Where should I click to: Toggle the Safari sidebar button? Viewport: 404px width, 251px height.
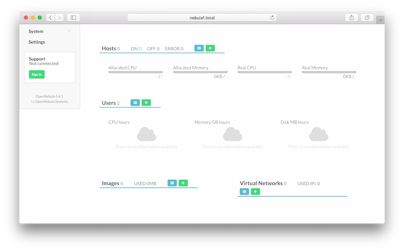[x=73, y=18]
